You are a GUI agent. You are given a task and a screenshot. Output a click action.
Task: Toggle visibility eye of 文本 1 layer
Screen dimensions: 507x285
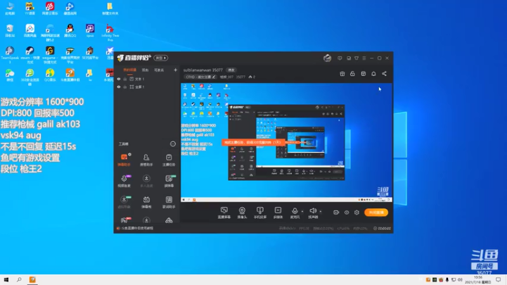click(119, 79)
